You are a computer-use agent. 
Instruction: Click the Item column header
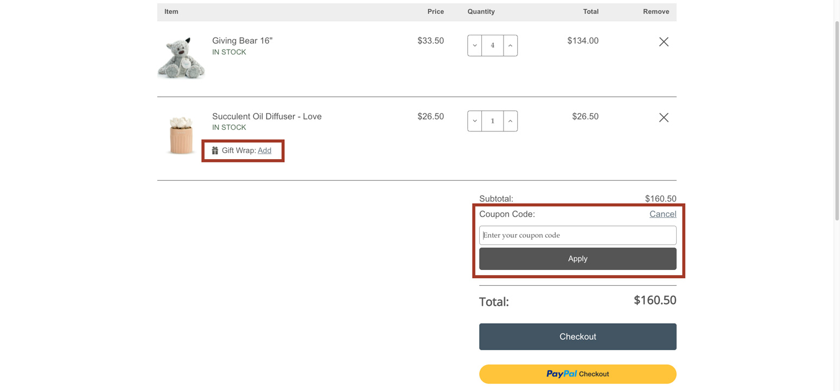(x=171, y=11)
